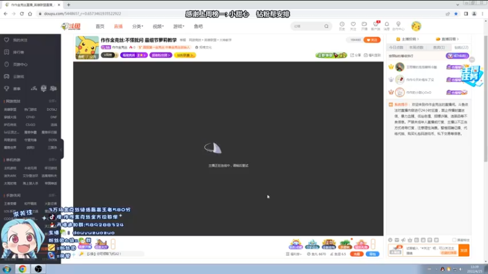
Task: Click the green 立即领取 reward banner
Action: coord(331,55)
